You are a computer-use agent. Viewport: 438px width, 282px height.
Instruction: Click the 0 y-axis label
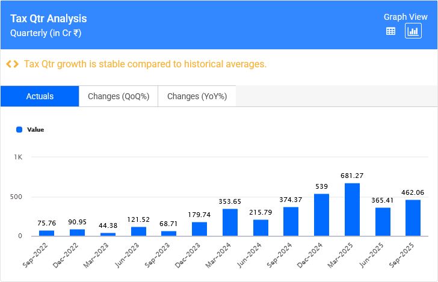[x=20, y=236]
